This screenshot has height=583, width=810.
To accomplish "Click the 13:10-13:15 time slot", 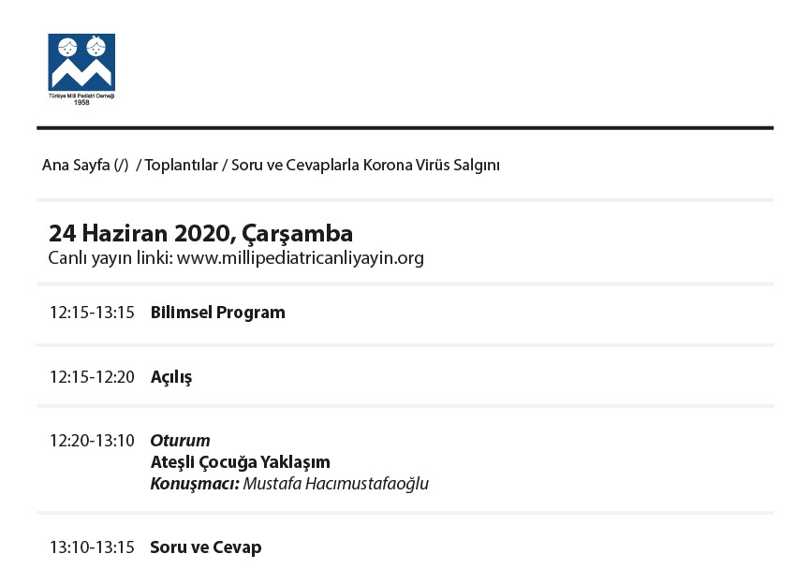I will point(92,547).
